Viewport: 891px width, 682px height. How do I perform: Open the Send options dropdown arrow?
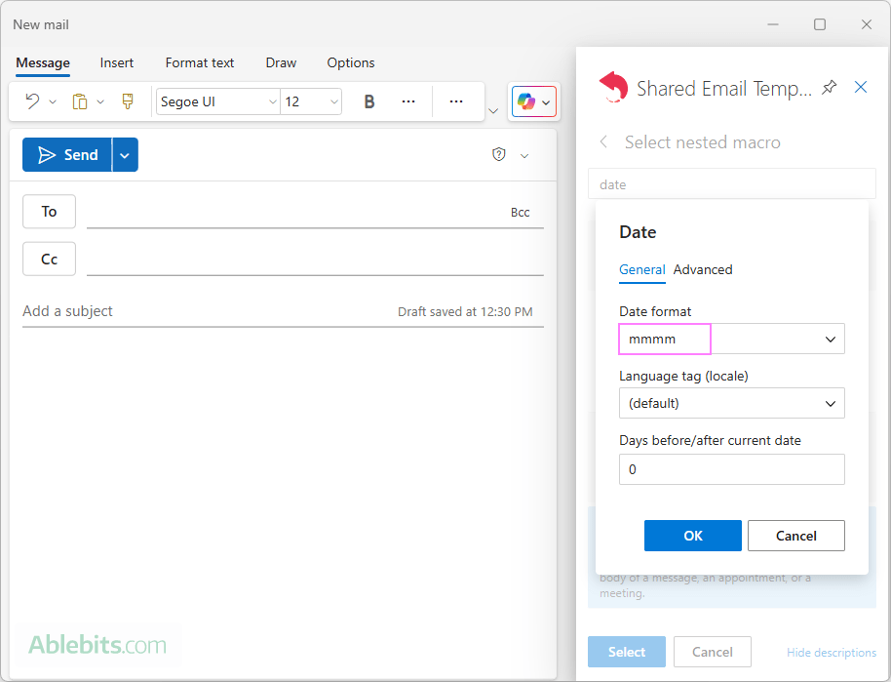(125, 155)
